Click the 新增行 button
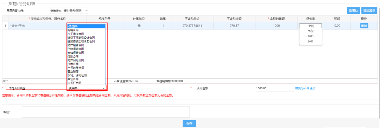Image resolution: width=380 pixels, height=128 pixels. click(x=354, y=11)
